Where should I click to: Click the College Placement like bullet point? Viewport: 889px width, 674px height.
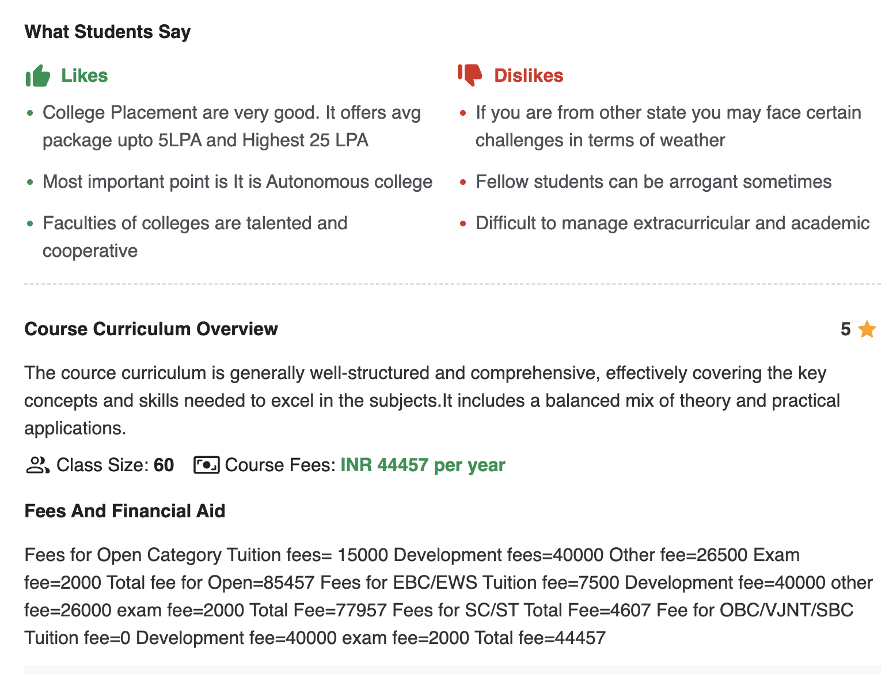click(231, 126)
